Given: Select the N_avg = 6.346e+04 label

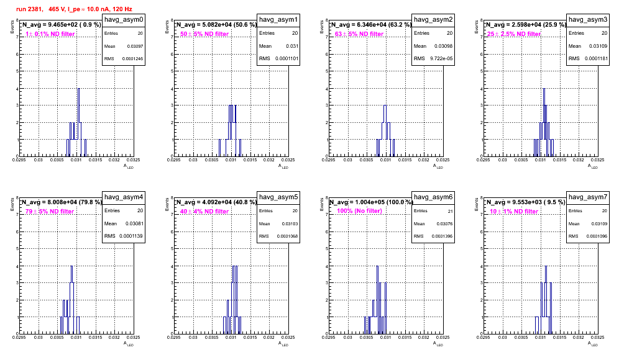Looking at the screenshot, I should [x=371, y=25].
